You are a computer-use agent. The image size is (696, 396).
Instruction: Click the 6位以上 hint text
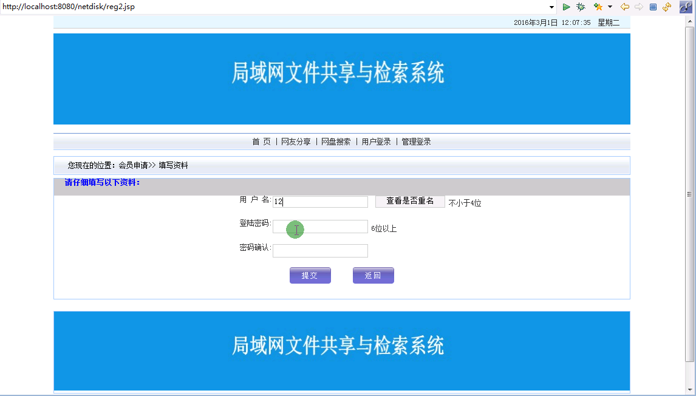(384, 229)
